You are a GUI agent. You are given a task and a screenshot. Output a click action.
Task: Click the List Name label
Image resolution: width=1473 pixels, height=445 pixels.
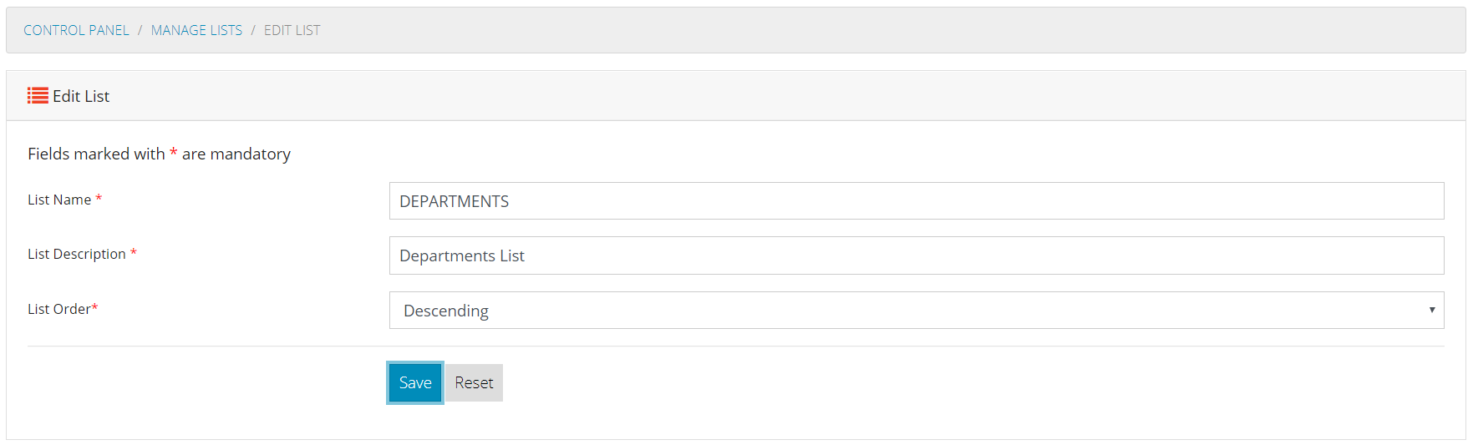59,200
